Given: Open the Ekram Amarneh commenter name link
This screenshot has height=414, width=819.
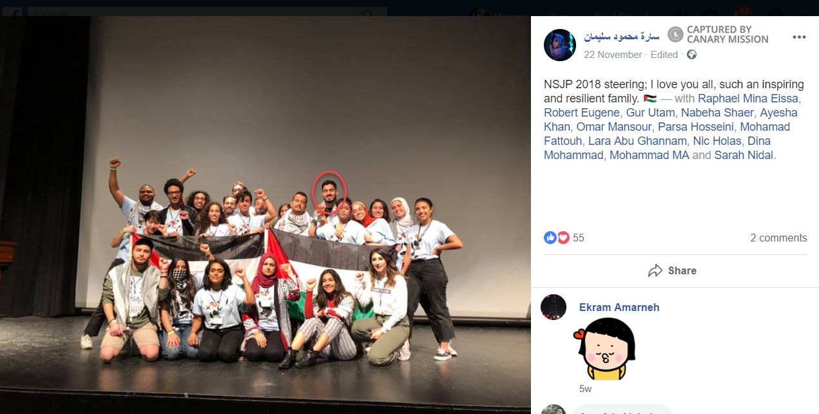Looking at the screenshot, I should 619,307.
